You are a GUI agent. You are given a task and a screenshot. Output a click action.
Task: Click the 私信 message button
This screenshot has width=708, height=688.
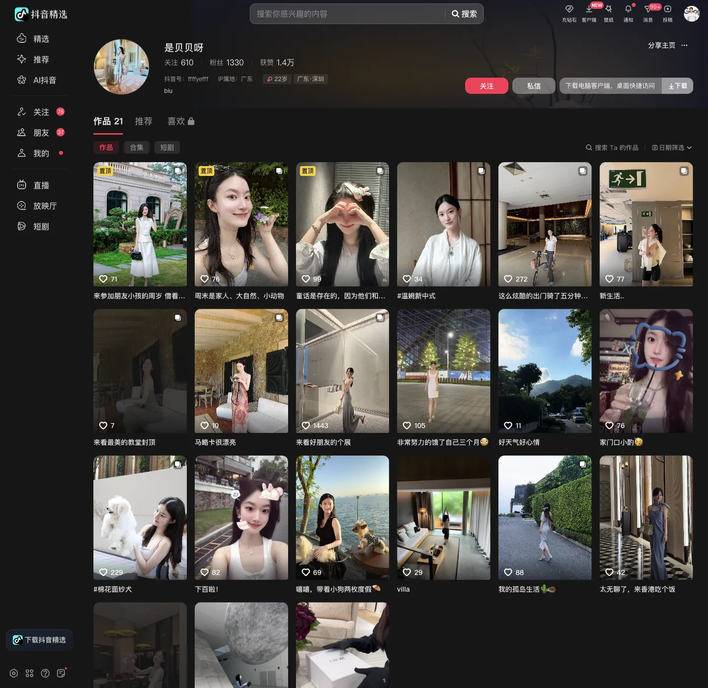534,86
